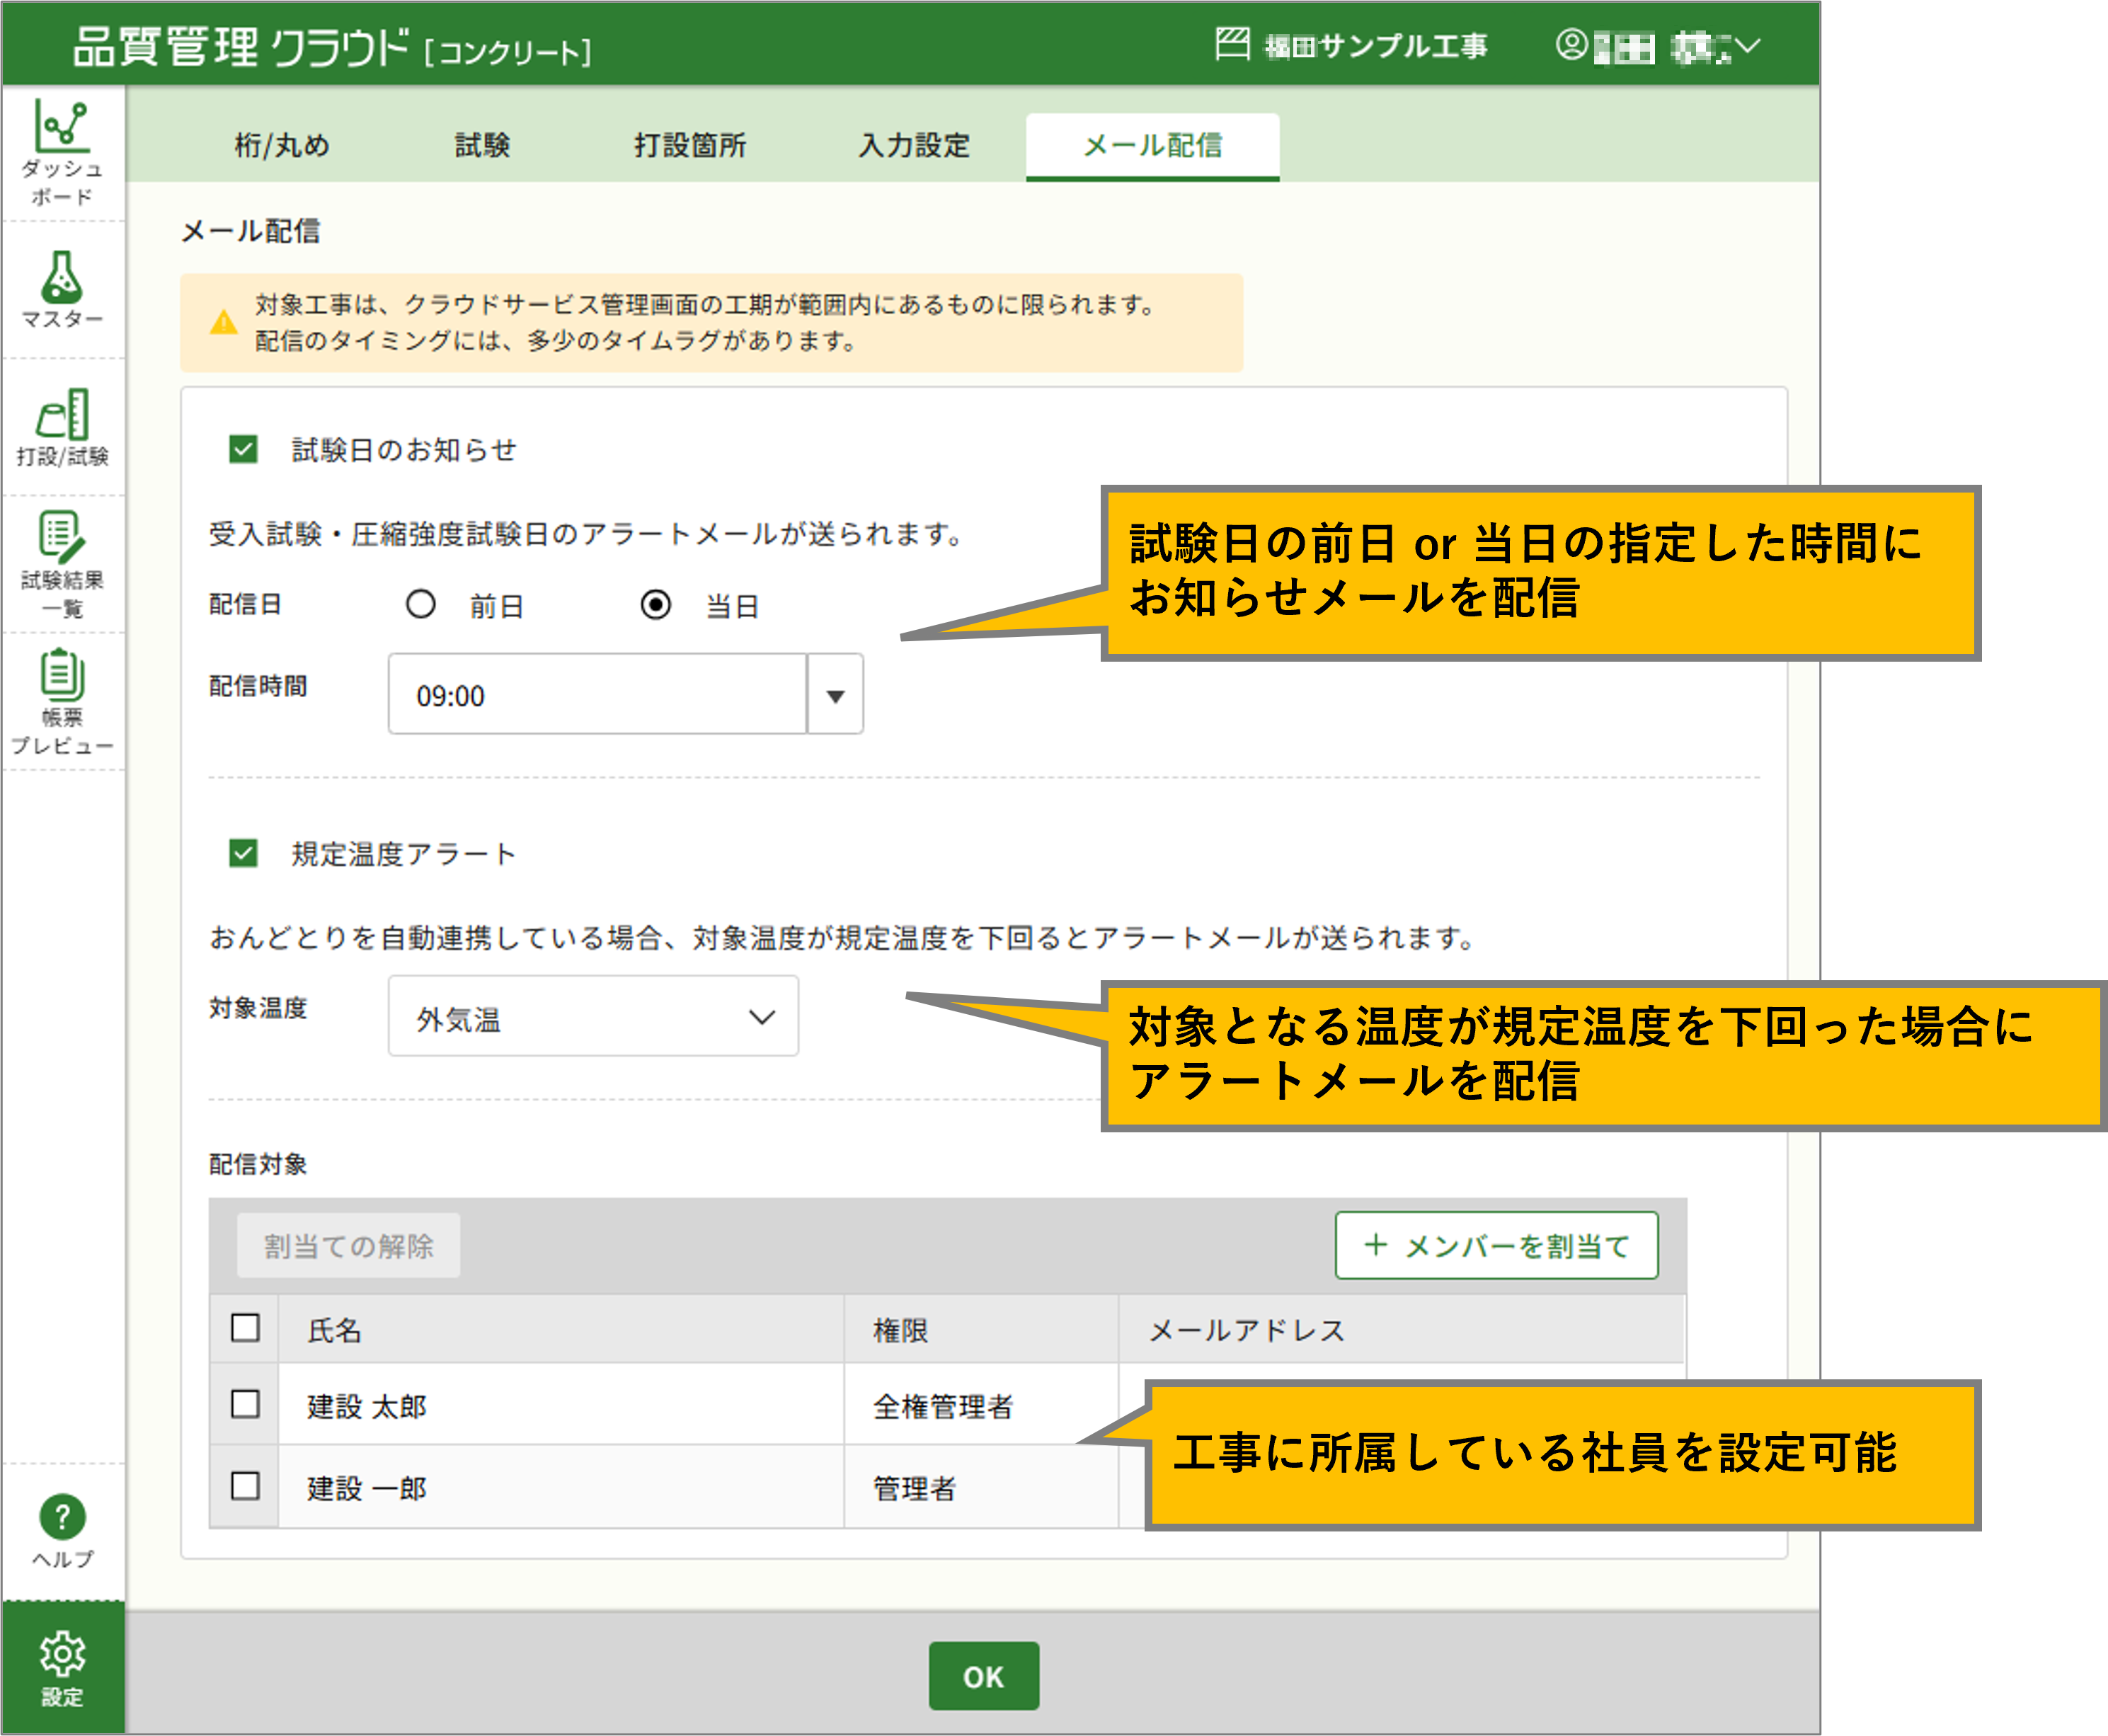2108x1736 pixels.
Task: Uncheck the 試験日のお知らせ checkbox
Action: [243, 449]
